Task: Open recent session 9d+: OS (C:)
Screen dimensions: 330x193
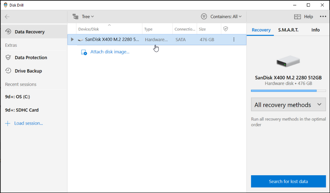Action: [x=17, y=97]
